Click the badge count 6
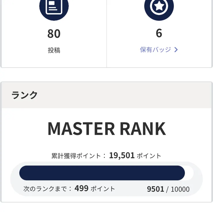213x213 pixels. pos(159,33)
